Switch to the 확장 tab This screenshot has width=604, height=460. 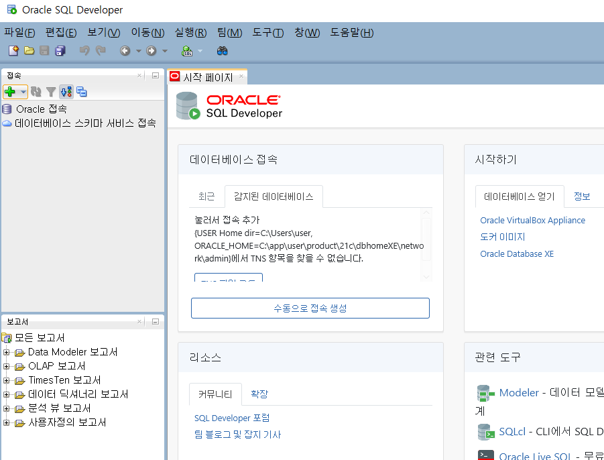click(259, 394)
